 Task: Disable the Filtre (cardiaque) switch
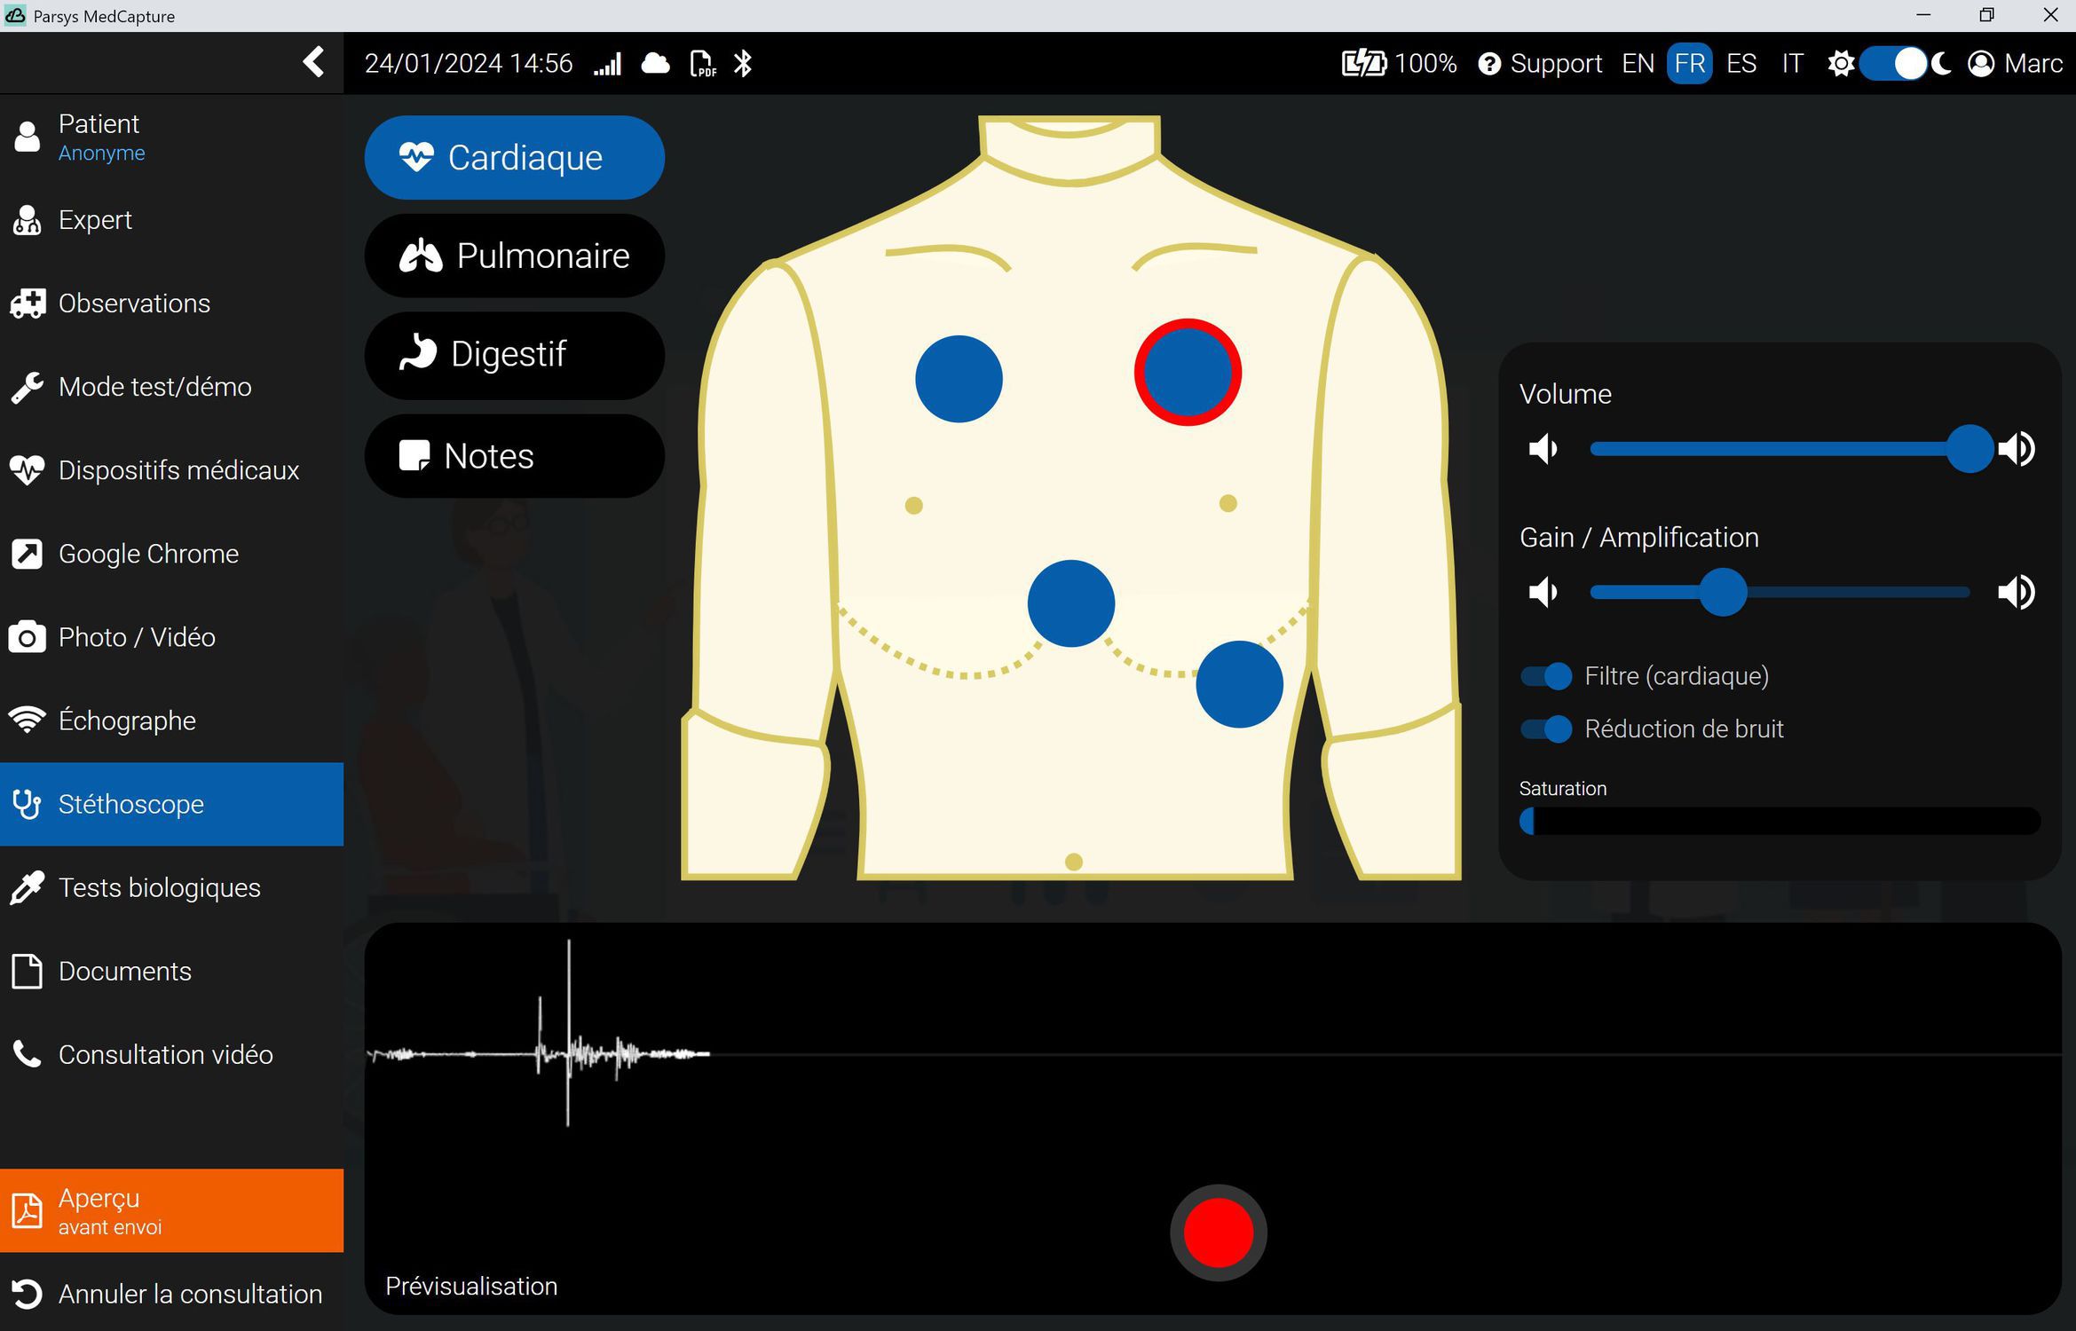(1546, 676)
